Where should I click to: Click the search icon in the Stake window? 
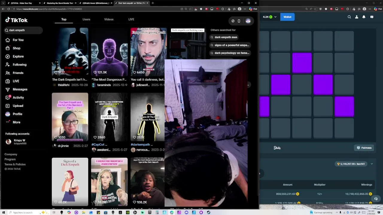(349, 17)
